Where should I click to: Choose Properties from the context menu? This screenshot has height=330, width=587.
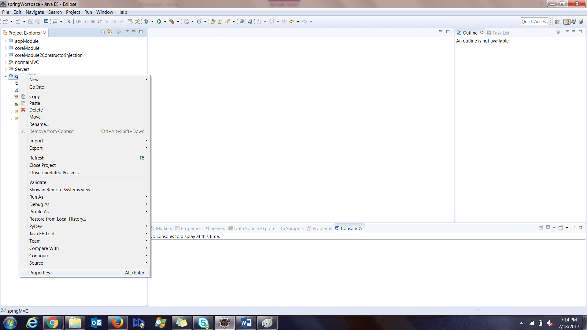[40, 273]
